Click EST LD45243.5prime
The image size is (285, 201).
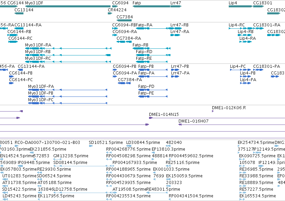click(x=5, y=200)
